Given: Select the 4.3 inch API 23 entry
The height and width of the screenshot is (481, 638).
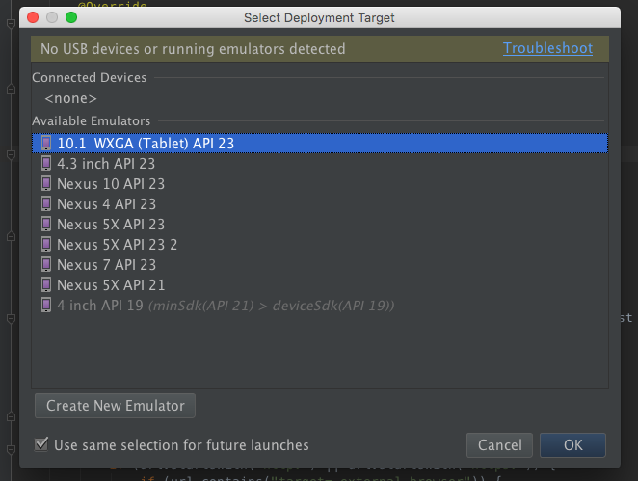Looking at the screenshot, I should [320, 163].
